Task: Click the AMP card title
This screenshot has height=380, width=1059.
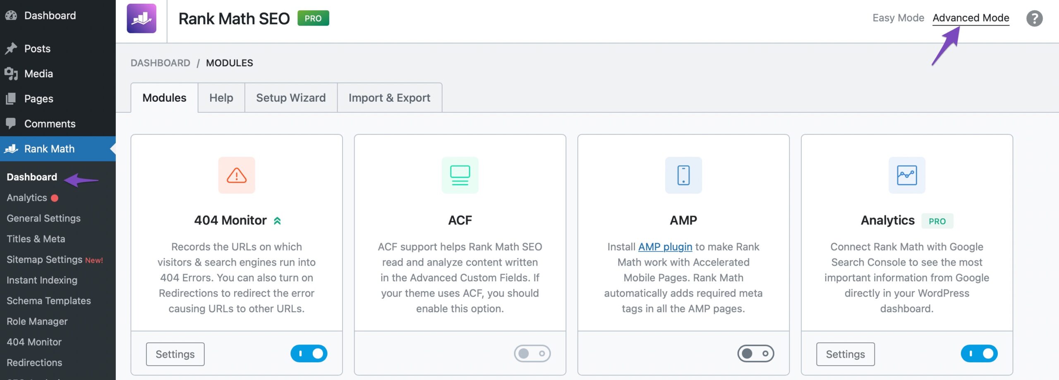Action: (x=683, y=221)
